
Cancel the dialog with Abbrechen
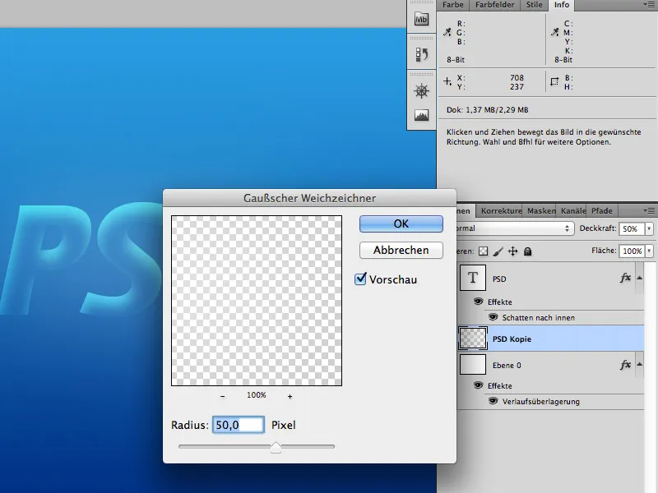click(x=401, y=251)
